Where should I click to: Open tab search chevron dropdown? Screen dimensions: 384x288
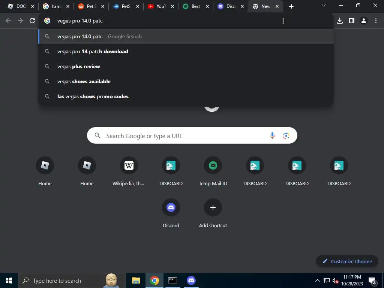click(324, 5)
